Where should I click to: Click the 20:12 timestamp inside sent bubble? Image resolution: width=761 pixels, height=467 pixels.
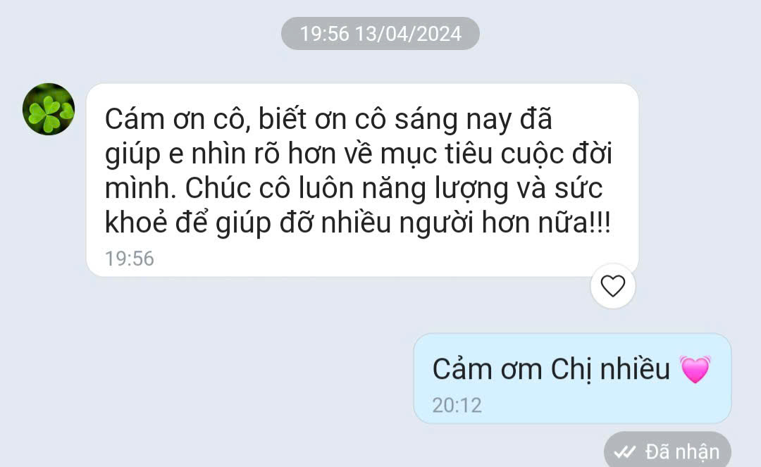pyautogui.click(x=457, y=406)
